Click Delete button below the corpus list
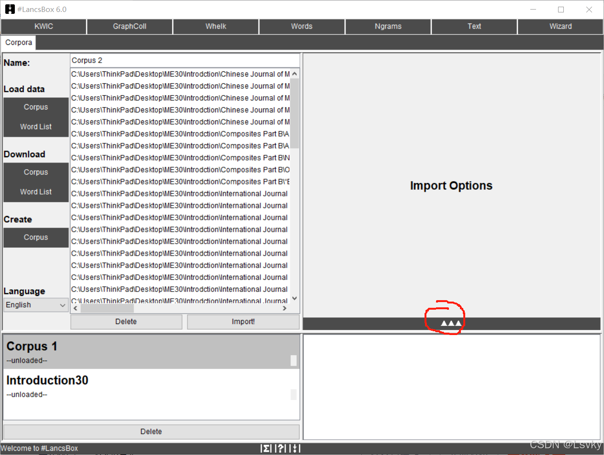 click(x=151, y=432)
